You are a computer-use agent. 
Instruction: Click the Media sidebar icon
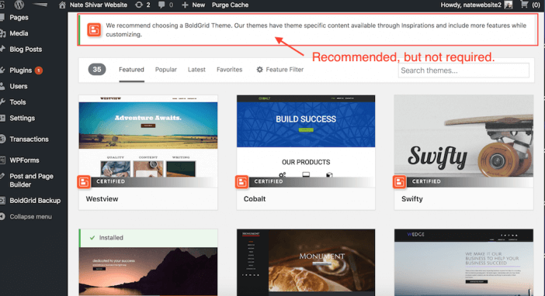click(3, 33)
